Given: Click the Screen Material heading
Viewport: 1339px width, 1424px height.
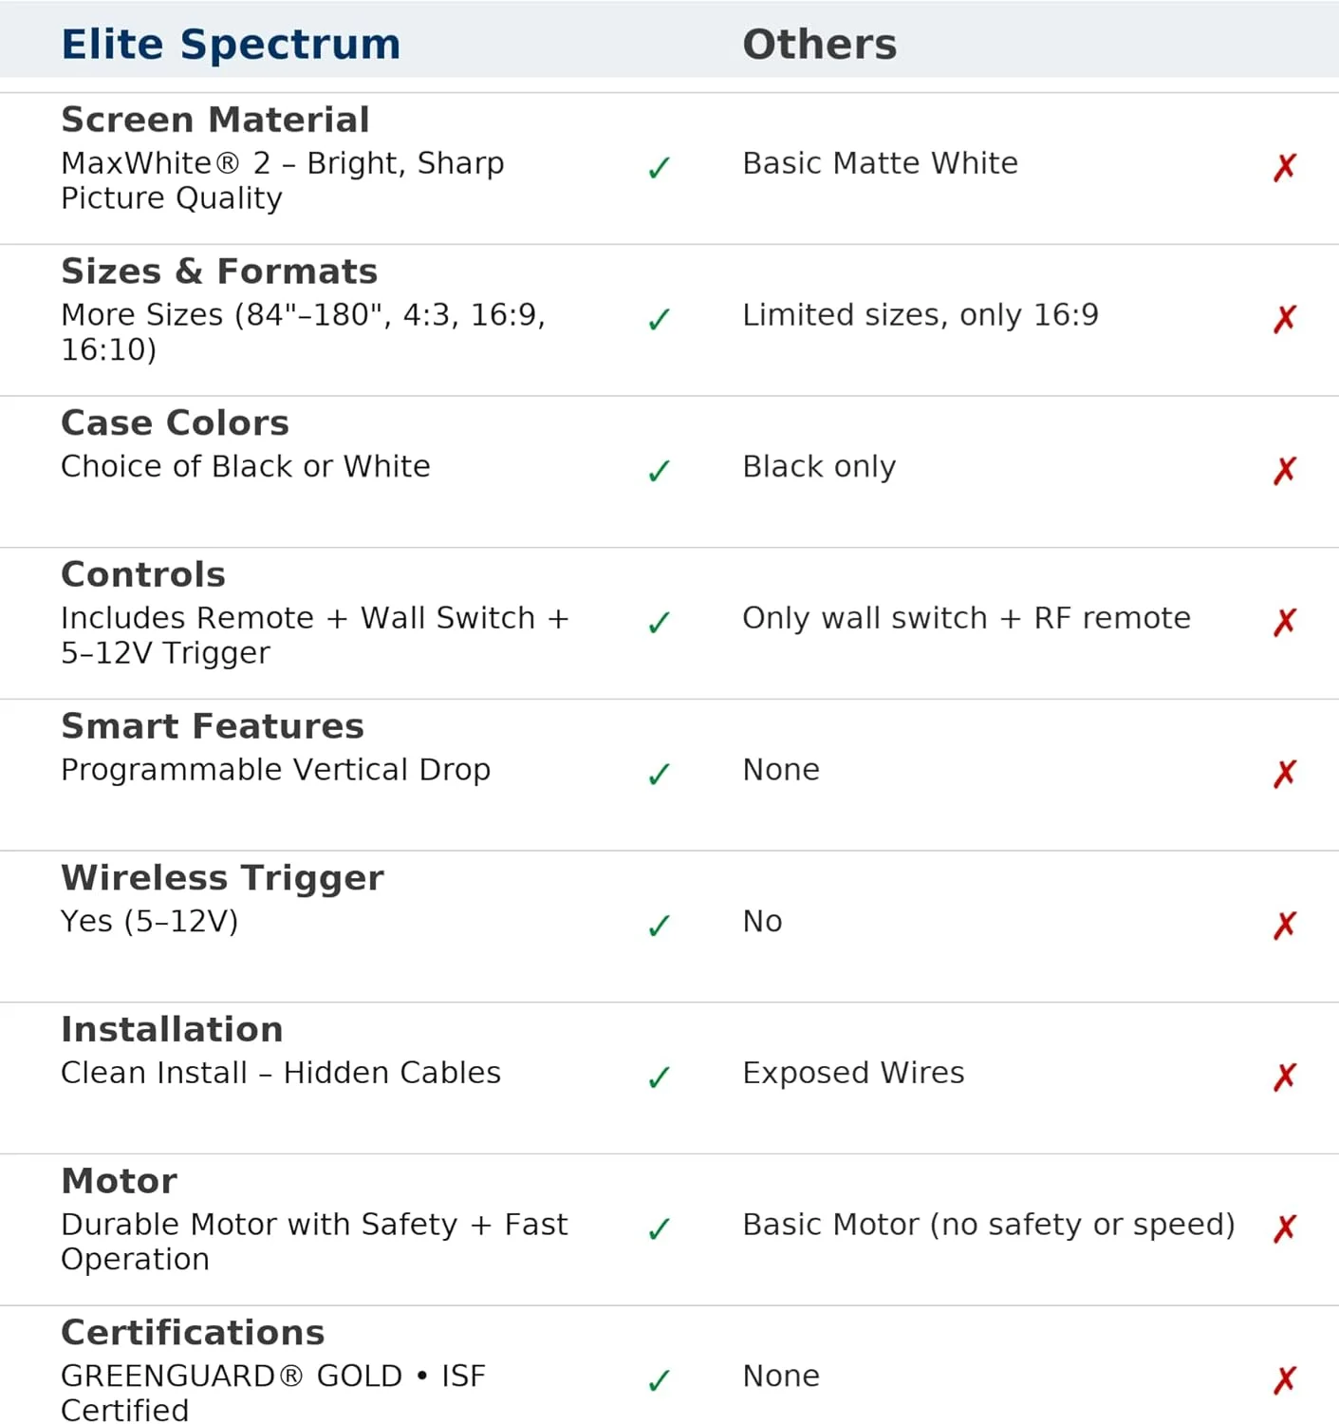Looking at the screenshot, I should (x=215, y=120).
